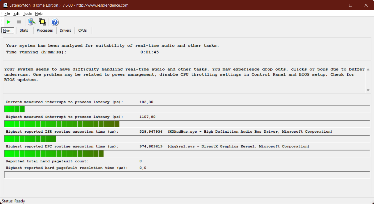
Task: Open the Help menu
Action: click(39, 14)
